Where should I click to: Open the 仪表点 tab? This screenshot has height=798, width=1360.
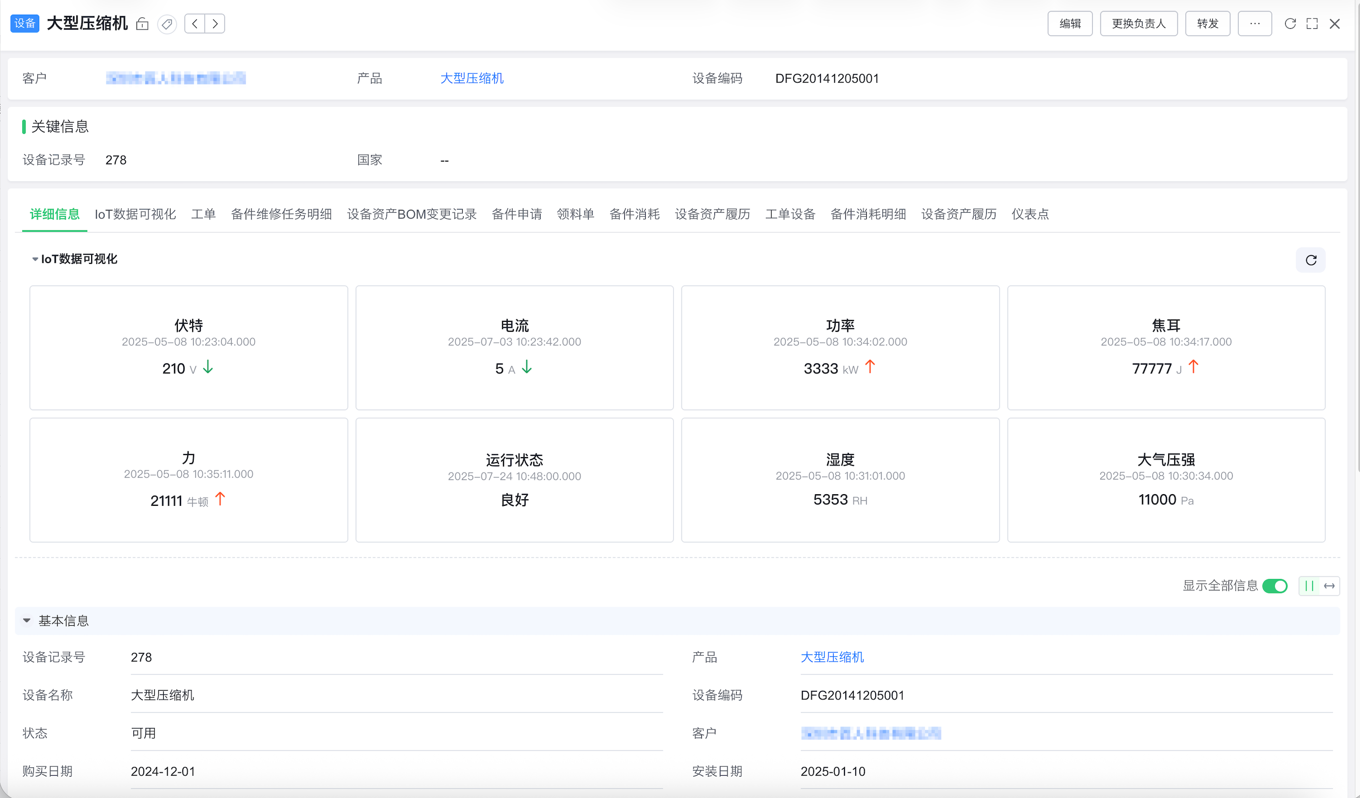(1030, 214)
